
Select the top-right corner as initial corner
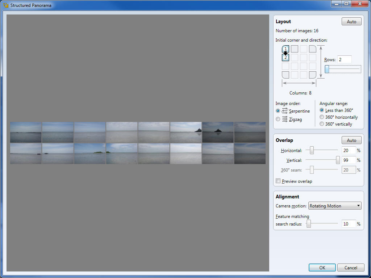click(312, 49)
